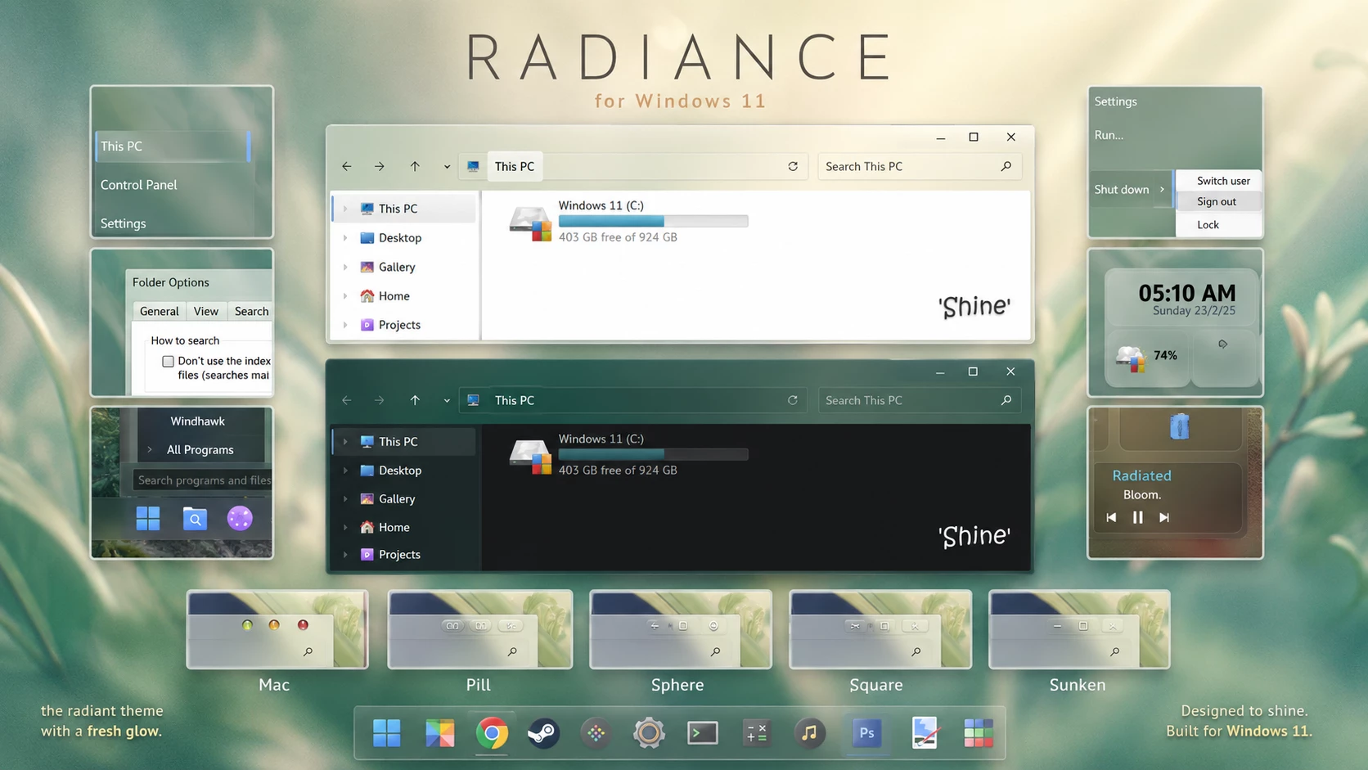Click the "Search programs and files" box
This screenshot has height=770, width=1368.
(x=202, y=480)
